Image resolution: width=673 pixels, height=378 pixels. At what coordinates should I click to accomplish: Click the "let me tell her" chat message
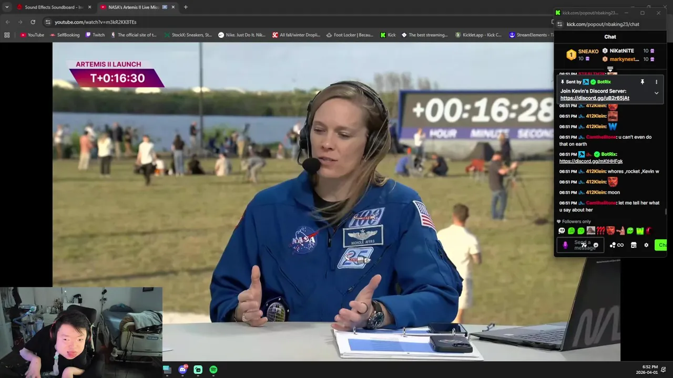[x=609, y=206]
